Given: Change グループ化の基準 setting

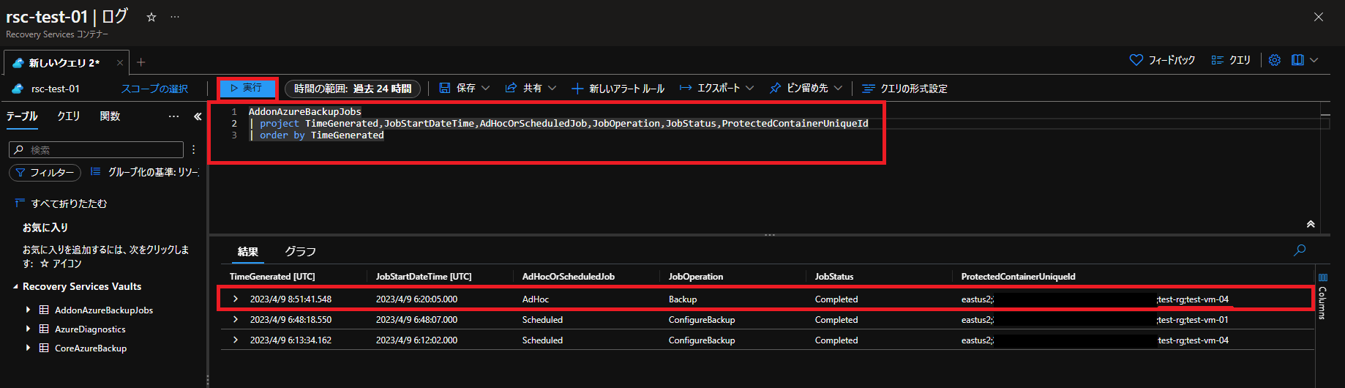Looking at the screenshot, I should pos(144,172).
